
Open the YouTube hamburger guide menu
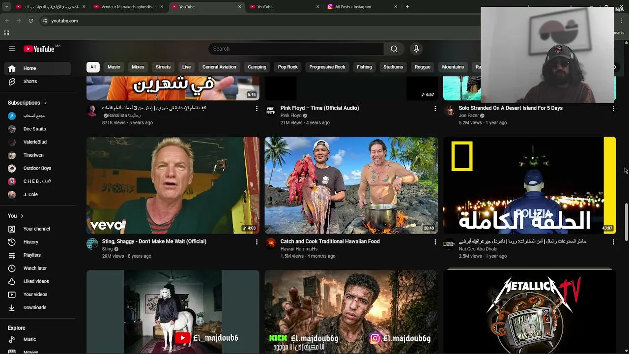click(x=12, y=49)
